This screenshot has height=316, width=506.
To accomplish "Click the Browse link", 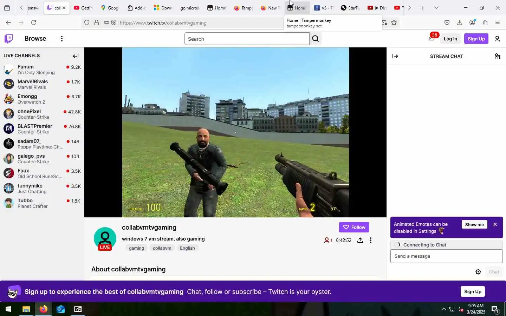I will point(35,39).
